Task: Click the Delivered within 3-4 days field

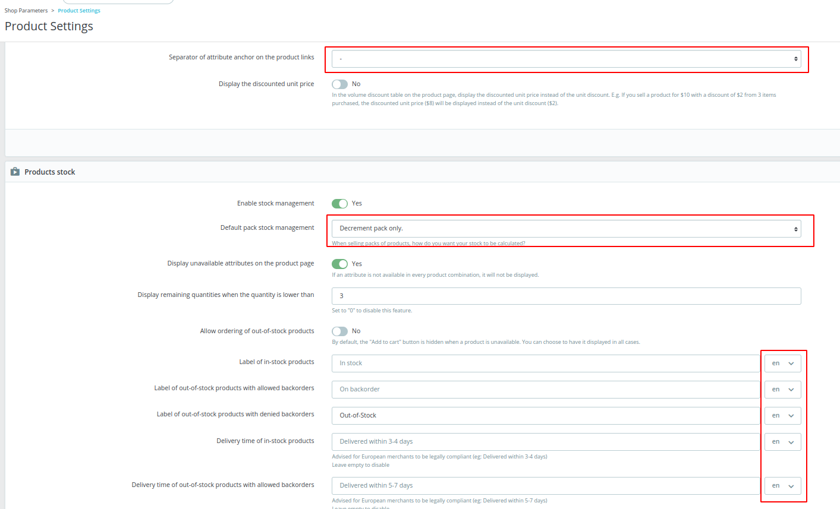Action: click(546, 442)
